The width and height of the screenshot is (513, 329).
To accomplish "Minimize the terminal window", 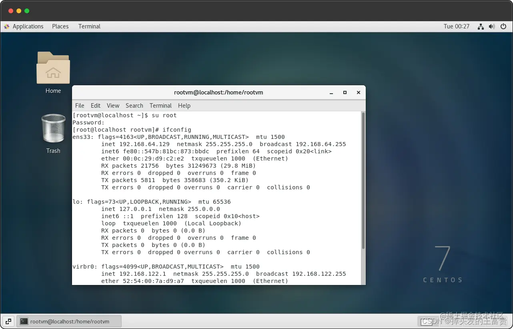I will point(331,92).
